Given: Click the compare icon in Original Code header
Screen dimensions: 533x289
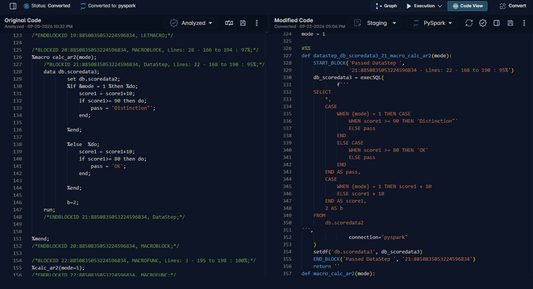Looking at the screenshot, I should tap(229, 23).
